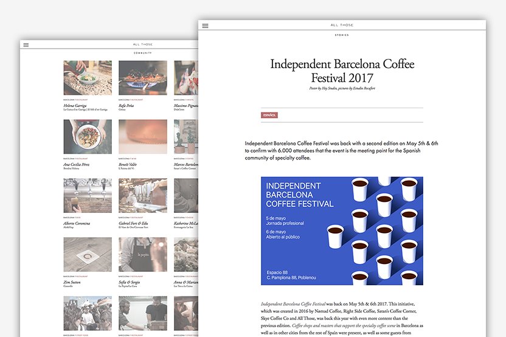Viewport: 506px width, 337px height.
Task: Click ALL THOSE logo on Community page
Action: (143, 44)
